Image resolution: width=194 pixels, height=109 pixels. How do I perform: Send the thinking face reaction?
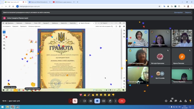coord(109,95)
